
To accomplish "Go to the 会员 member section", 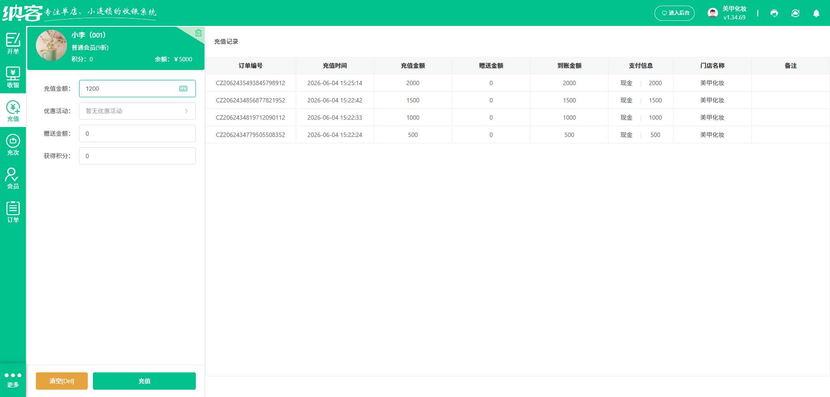I will [x=13, y=178].
